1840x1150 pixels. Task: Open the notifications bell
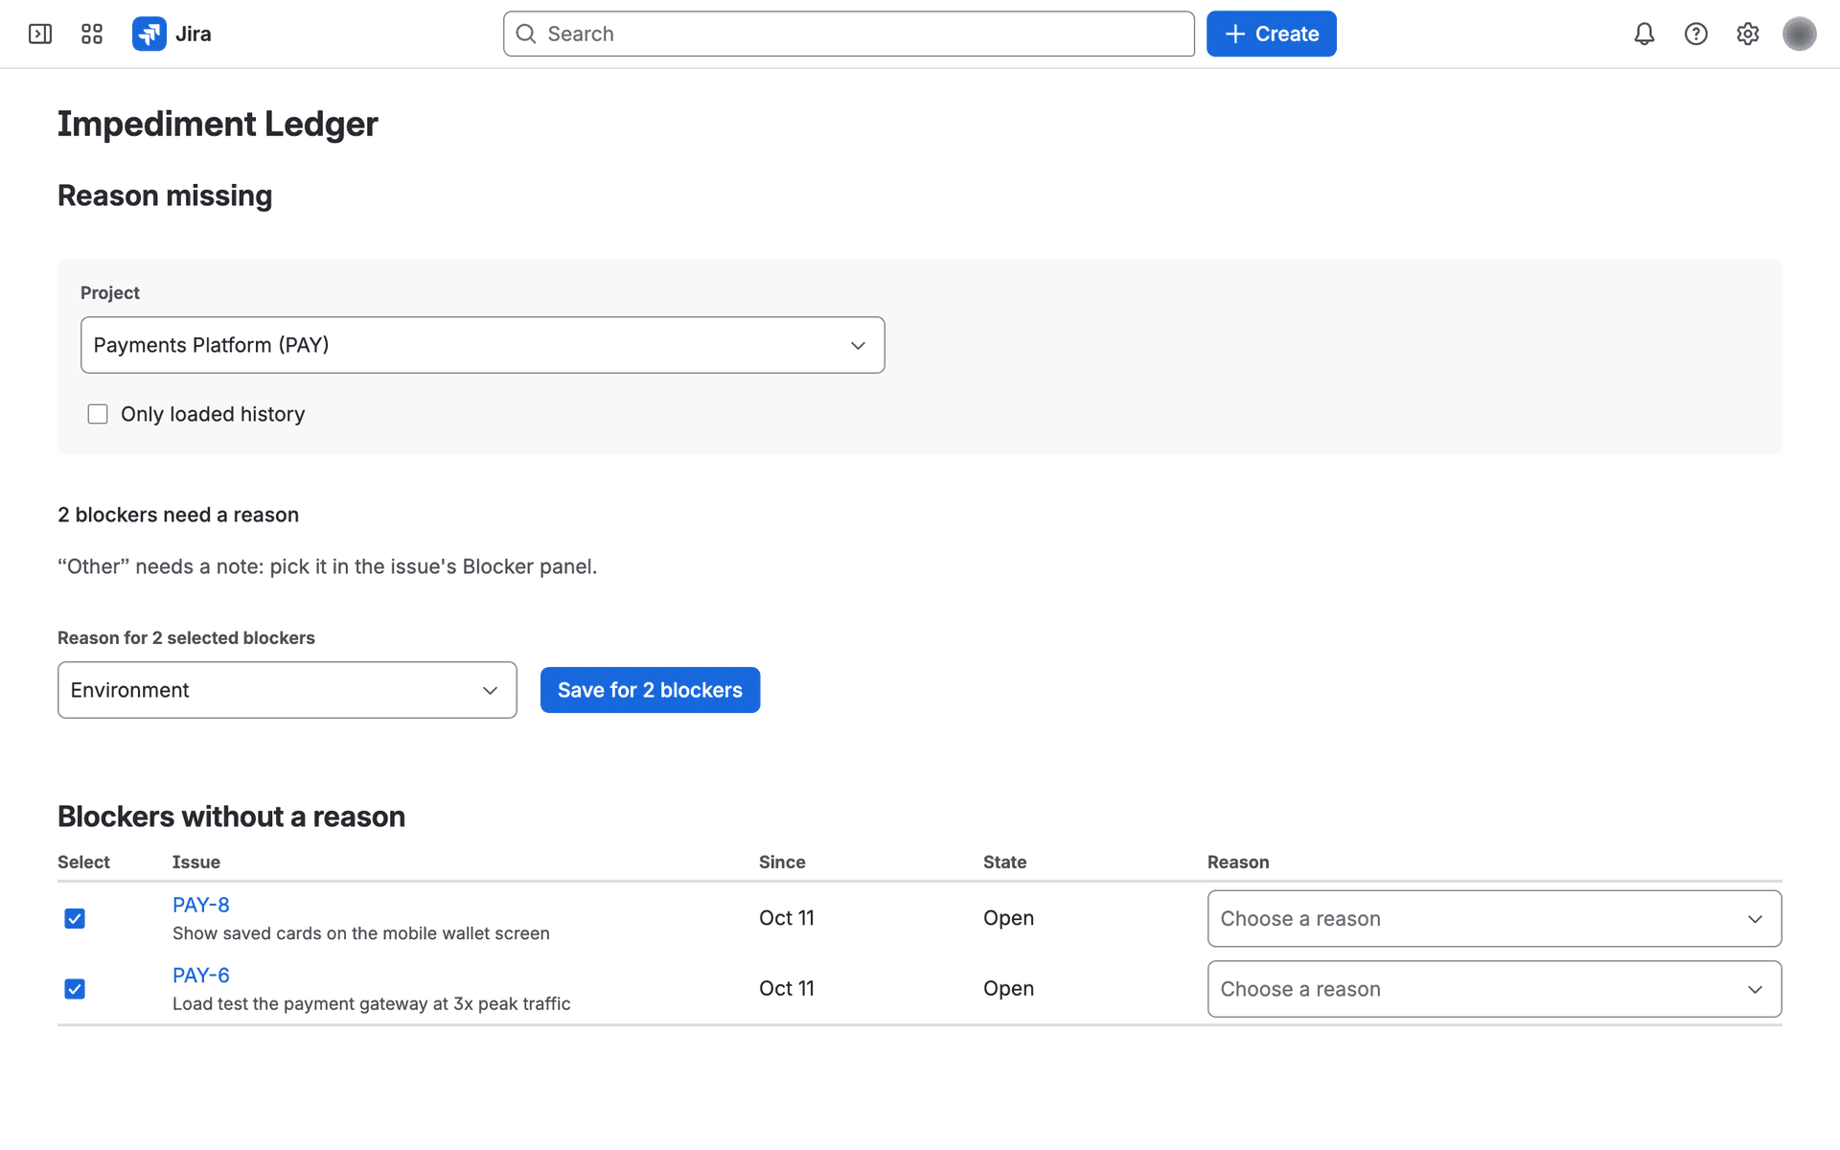pos(1644,34)
